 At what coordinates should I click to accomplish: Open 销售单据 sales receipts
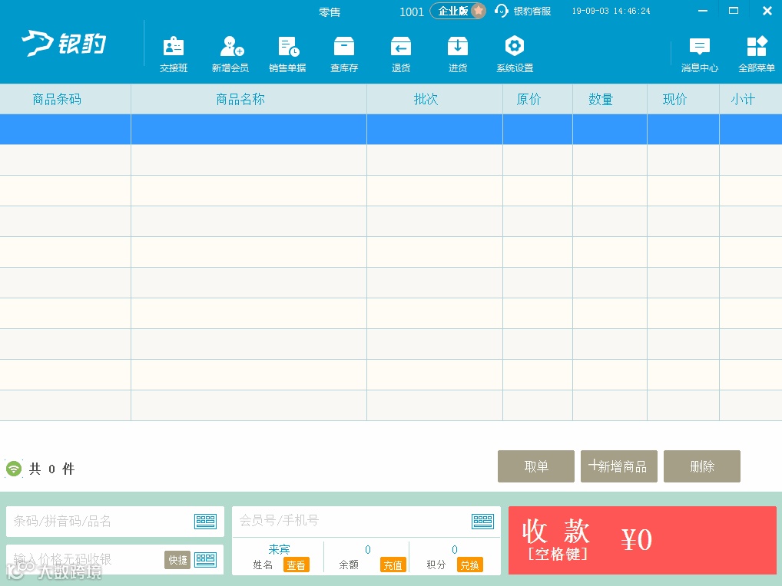pos(287,54)
